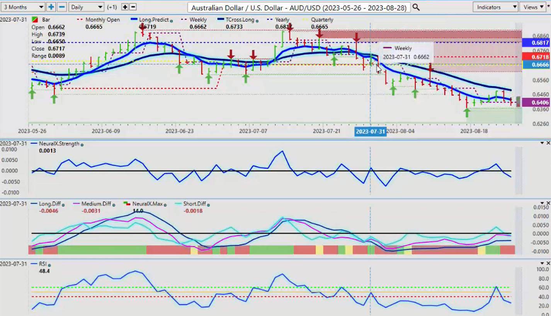Select the Yearly legend entry
The height and width of the screenshot is (316, 551).
coord(282,20)
